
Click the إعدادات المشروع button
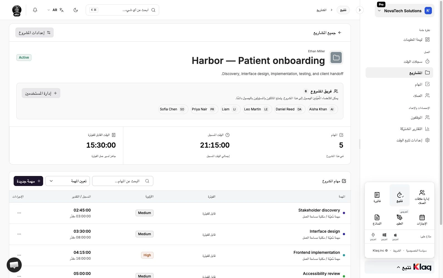[35, 33]
